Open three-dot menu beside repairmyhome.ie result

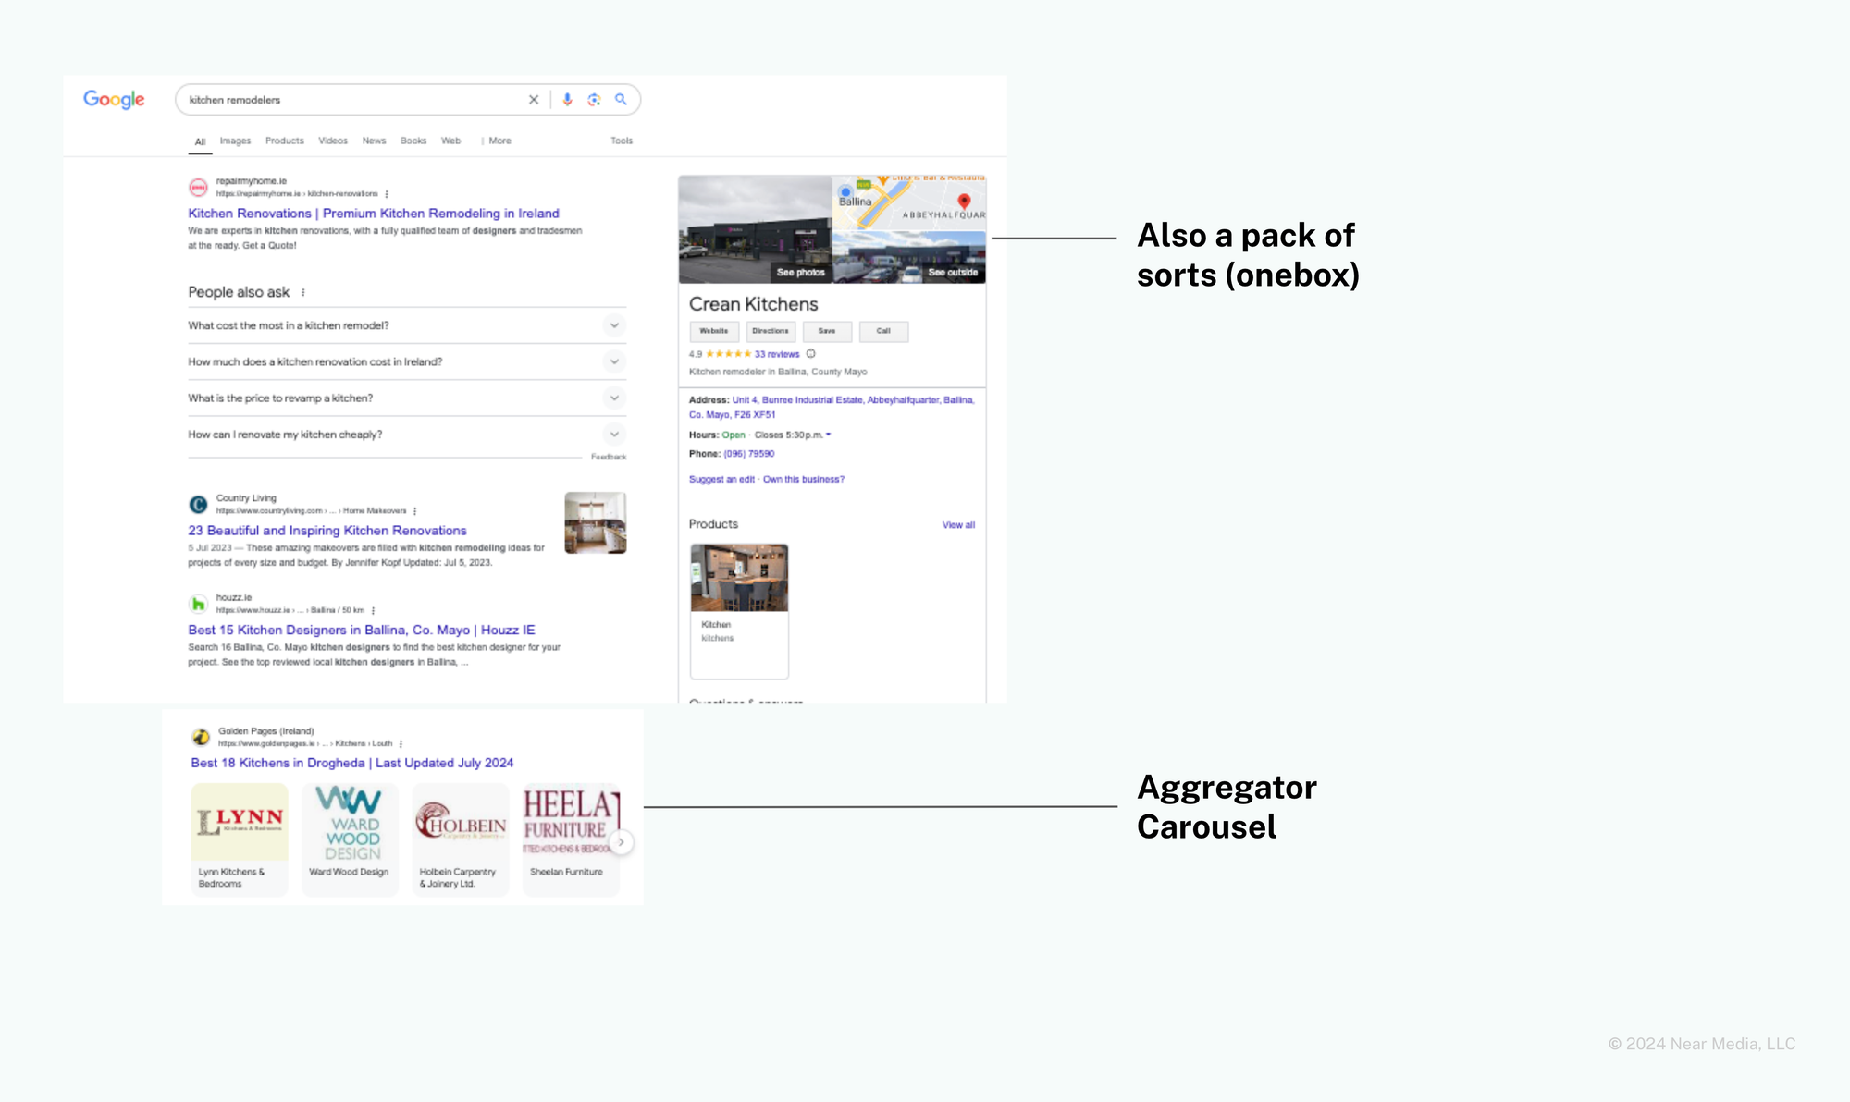tap(387, 194)
